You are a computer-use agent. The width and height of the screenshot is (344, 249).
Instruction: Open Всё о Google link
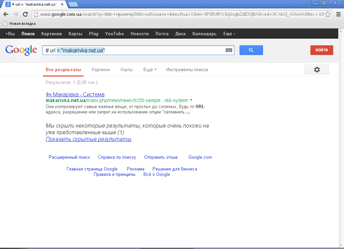click(157, 175)
